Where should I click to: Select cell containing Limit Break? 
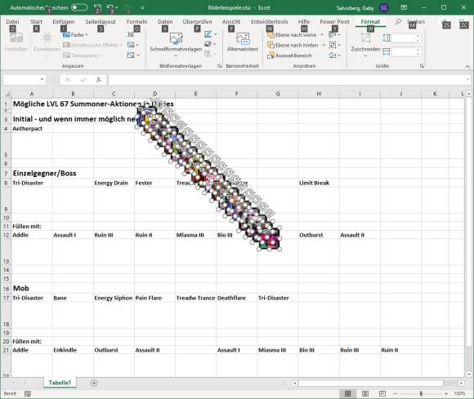coord(319,183)
